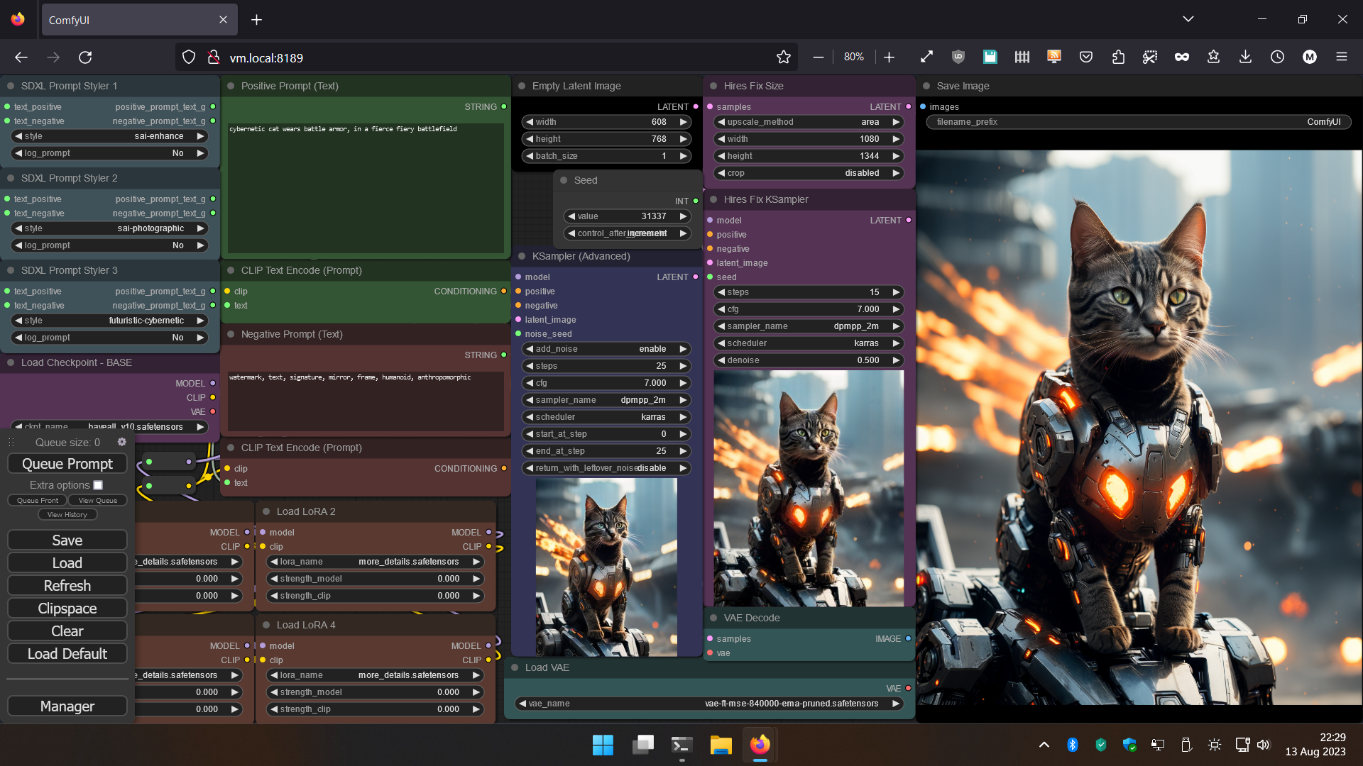Select the bookmark/star icon in browser toolbar

pyautogui.click(x=784, y=58)
